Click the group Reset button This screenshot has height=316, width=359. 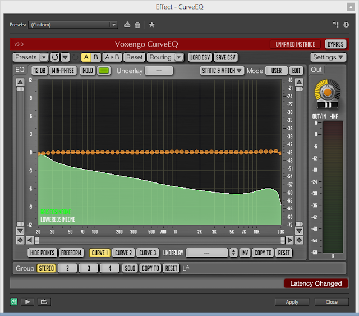point(171,268)
